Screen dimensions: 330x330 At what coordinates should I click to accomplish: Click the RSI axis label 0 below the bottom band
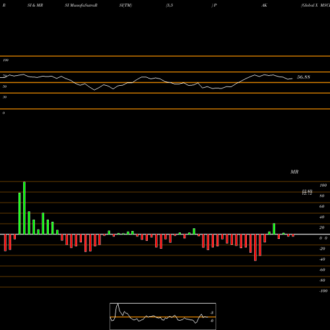[3, 113]
